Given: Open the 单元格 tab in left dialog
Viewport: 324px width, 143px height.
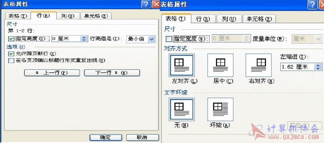Looking at the screenshot, I should click(96, 16).
